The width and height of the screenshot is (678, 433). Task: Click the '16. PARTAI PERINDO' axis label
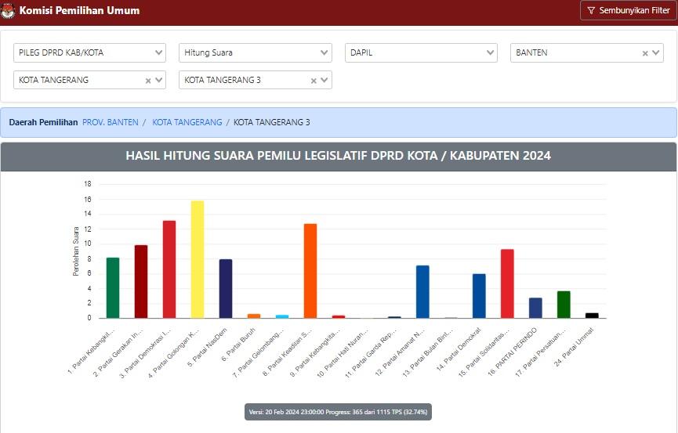(x=513, y=352)
